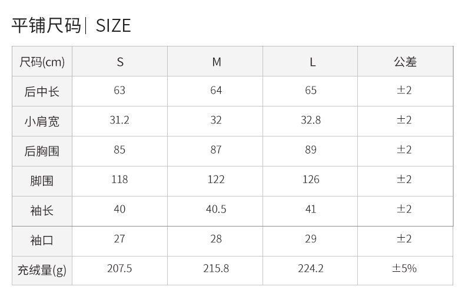Select the 脚围 row label
The image size is (465, 303).
click(42, 181)
